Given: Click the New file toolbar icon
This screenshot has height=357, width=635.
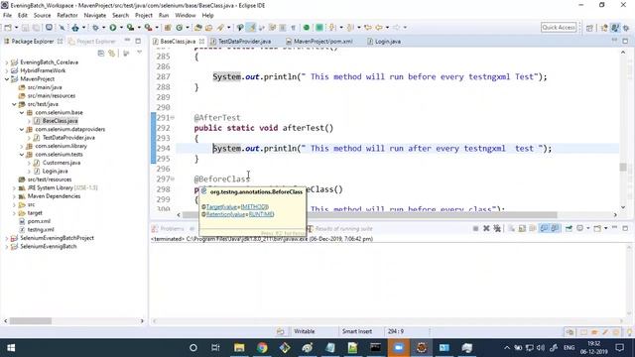Looking at the screenshot, I should [x=8, y=28].
